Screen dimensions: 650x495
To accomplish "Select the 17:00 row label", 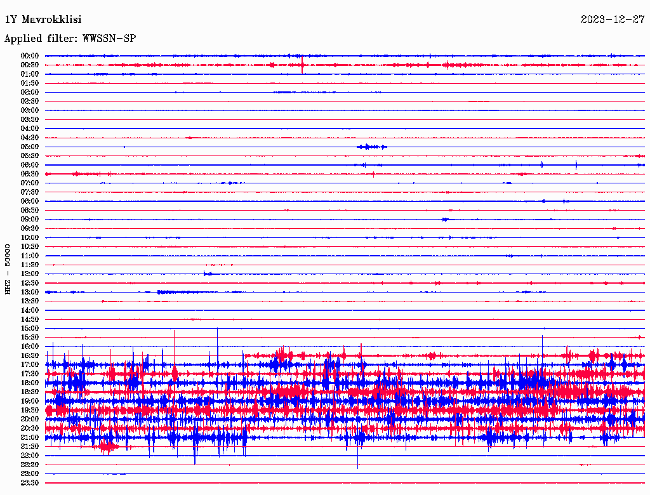I will (30, 365).
